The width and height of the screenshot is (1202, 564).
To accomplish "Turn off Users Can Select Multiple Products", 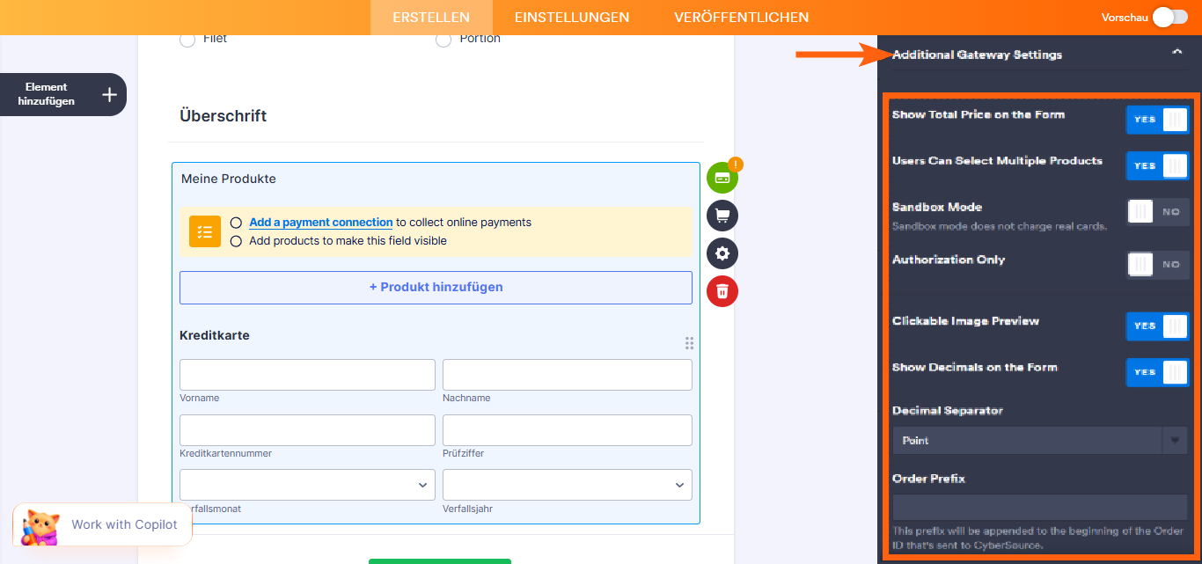I will (x=1157, y=165).
